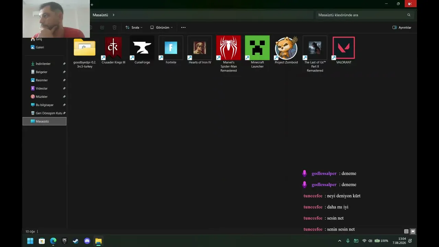This screenshot has height=247, width=439.
Task: Click the delete trash icon in toolbar
Action: [x=115, y=27]
